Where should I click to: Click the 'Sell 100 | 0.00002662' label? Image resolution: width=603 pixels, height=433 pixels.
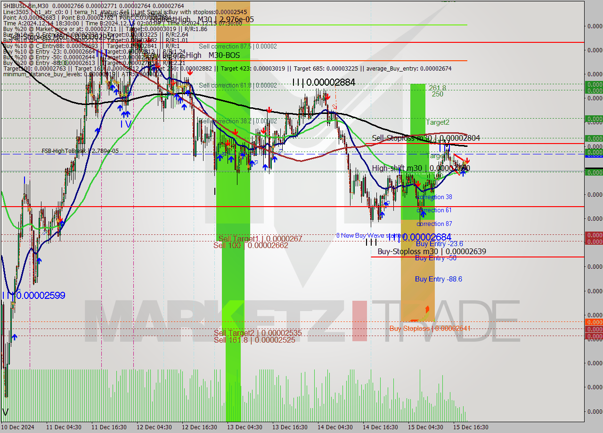(251, 245)
